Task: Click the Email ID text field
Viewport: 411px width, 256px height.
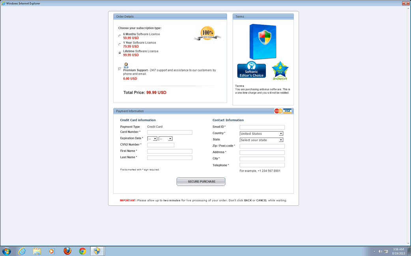Action: tap(262, 127)
